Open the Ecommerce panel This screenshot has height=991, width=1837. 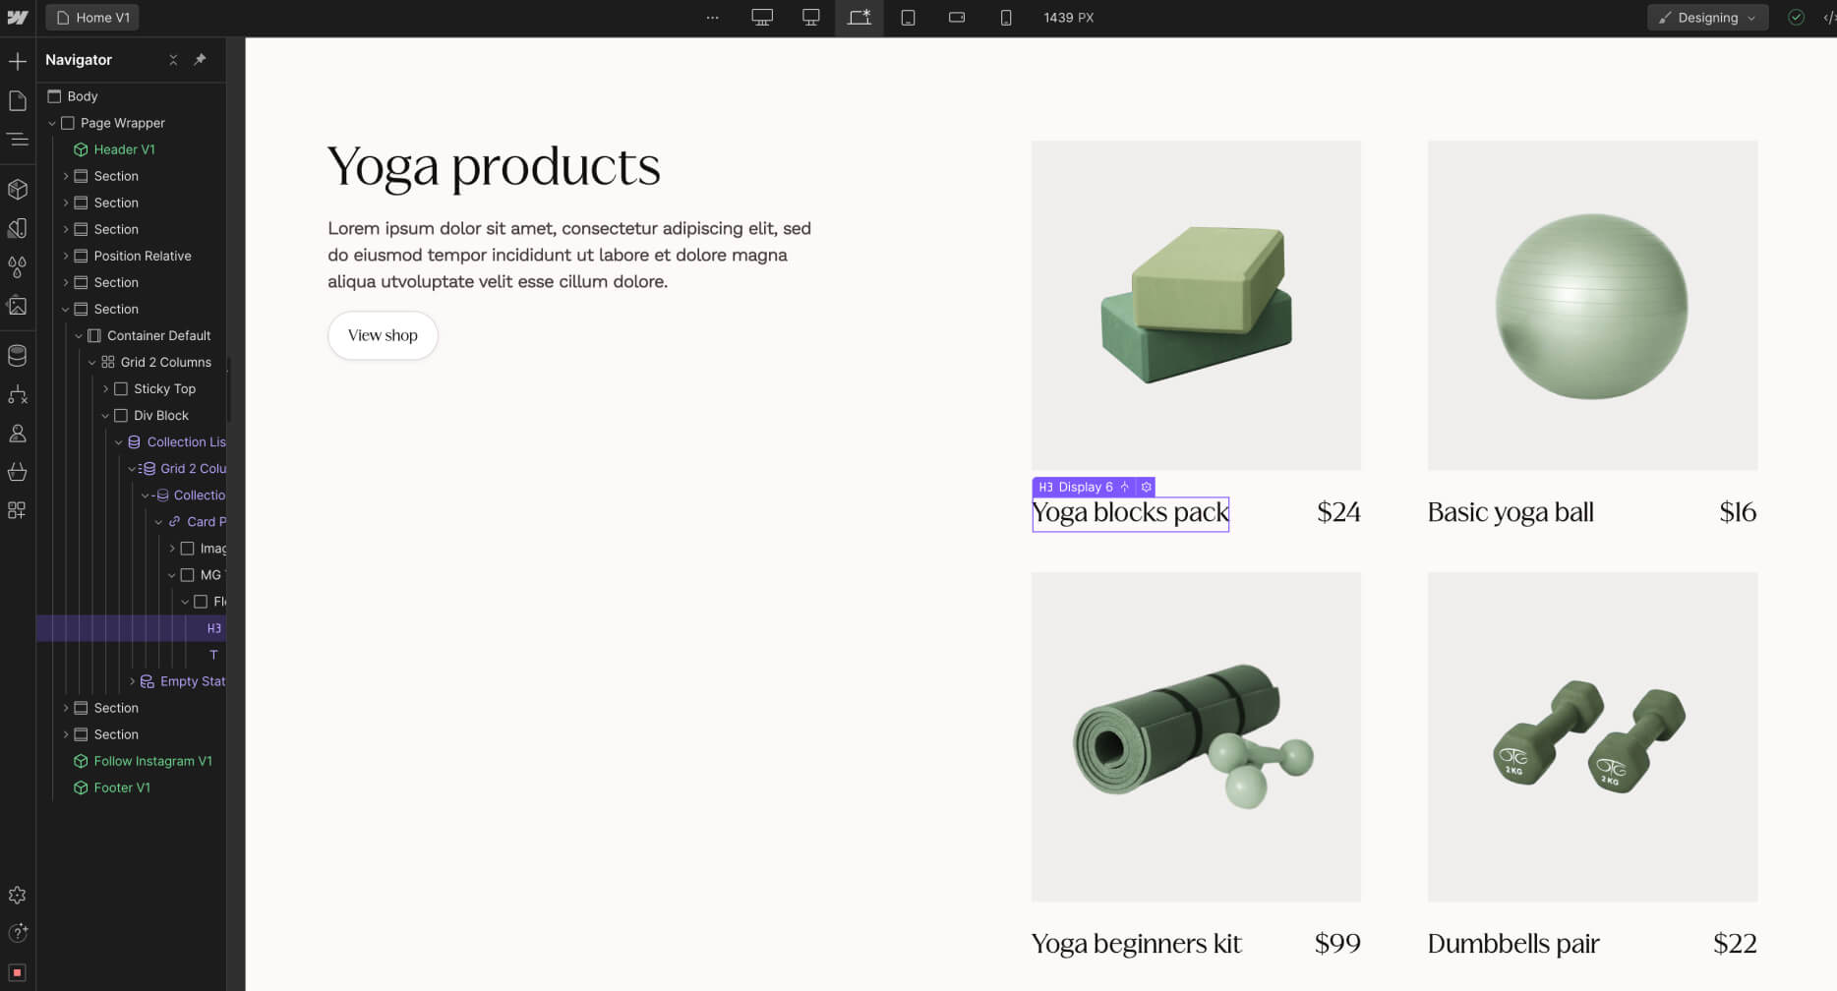[18, 472]
